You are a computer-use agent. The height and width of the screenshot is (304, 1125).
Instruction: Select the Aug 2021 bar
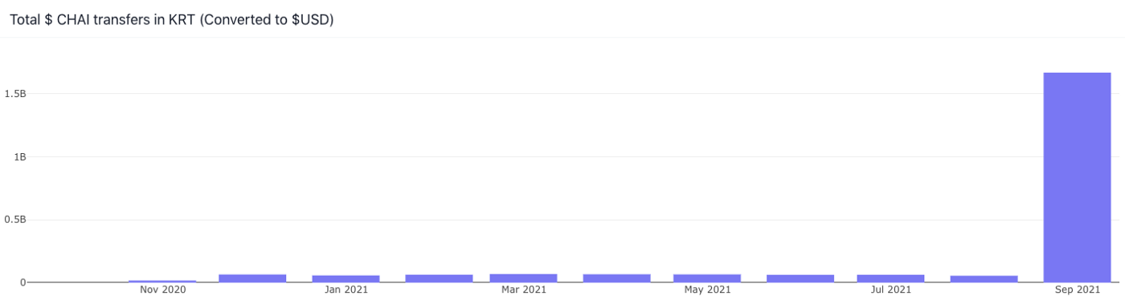coord(984,278)
